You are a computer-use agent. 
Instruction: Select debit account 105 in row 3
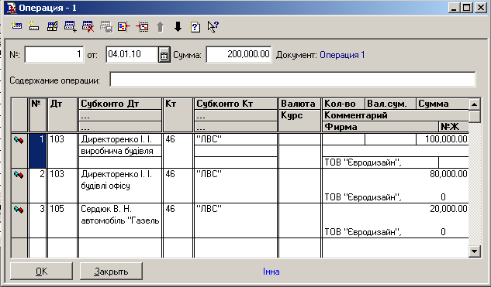(x=62, y=220)
